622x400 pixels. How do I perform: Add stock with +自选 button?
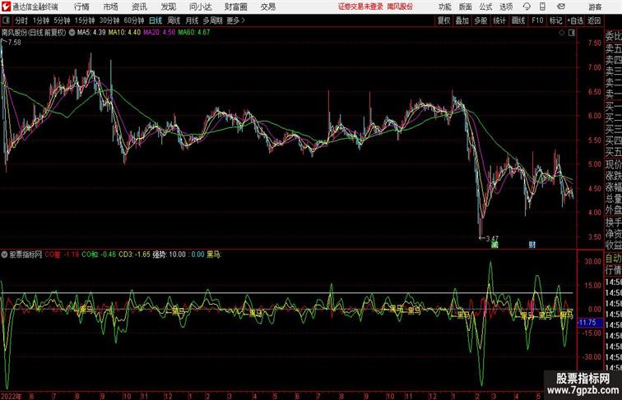point(575,21)
